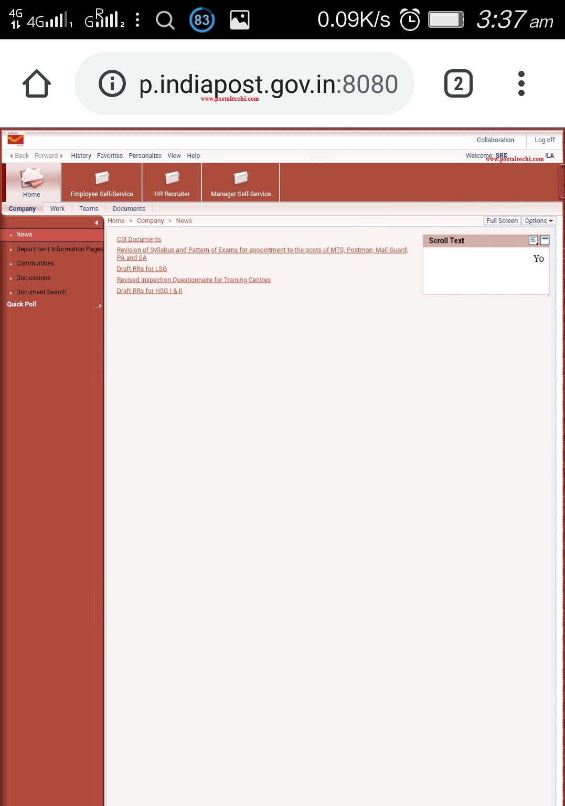This screenshot has height=806, width=565.
Task: Open Draft RRs for HSG I & II link
Action: pos(150,291)
